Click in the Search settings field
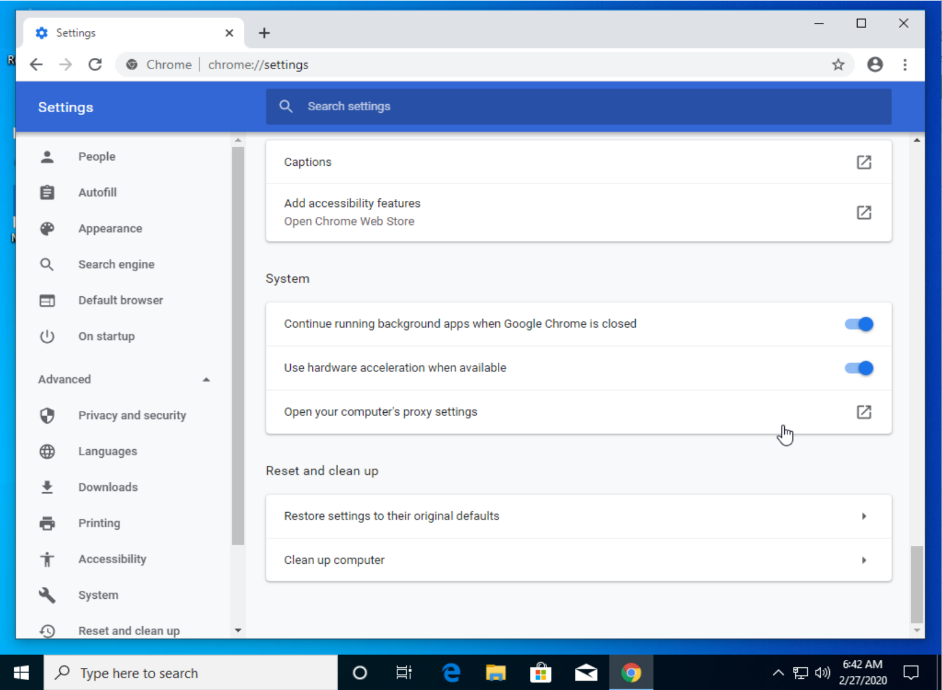Viewport: 942px width, 690px height. (579, 107)
